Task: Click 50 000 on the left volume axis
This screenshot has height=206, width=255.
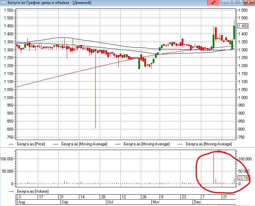Action: pos(8,171)
